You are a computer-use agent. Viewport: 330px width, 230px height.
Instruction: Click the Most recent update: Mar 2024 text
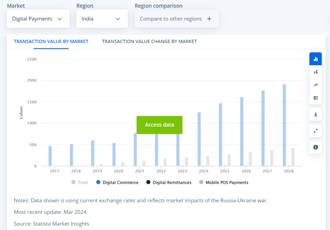click(50, 212)
